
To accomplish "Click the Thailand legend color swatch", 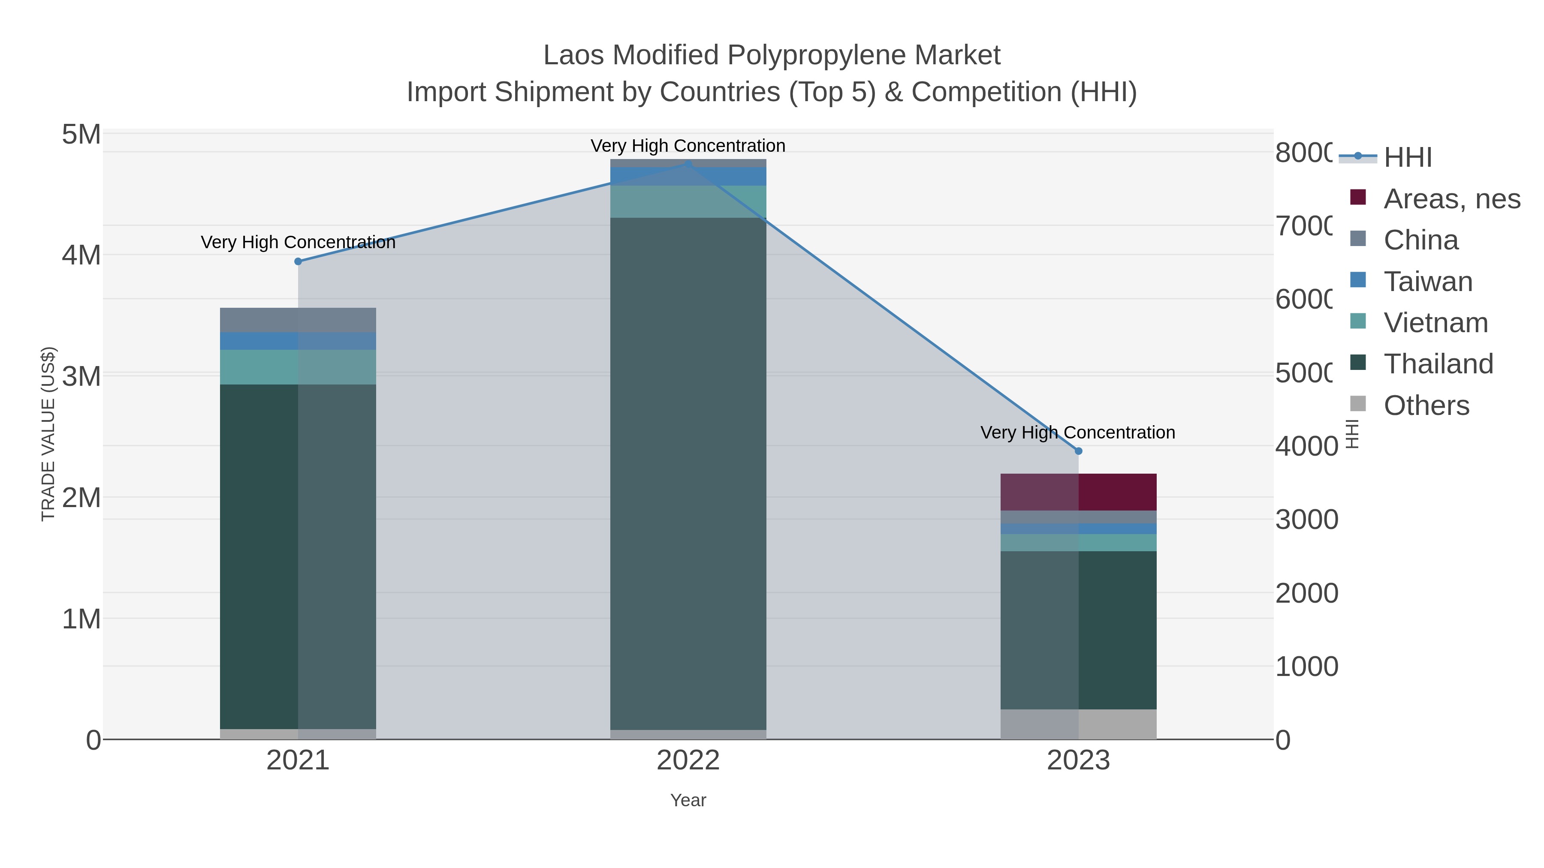I will (1357, 362).
